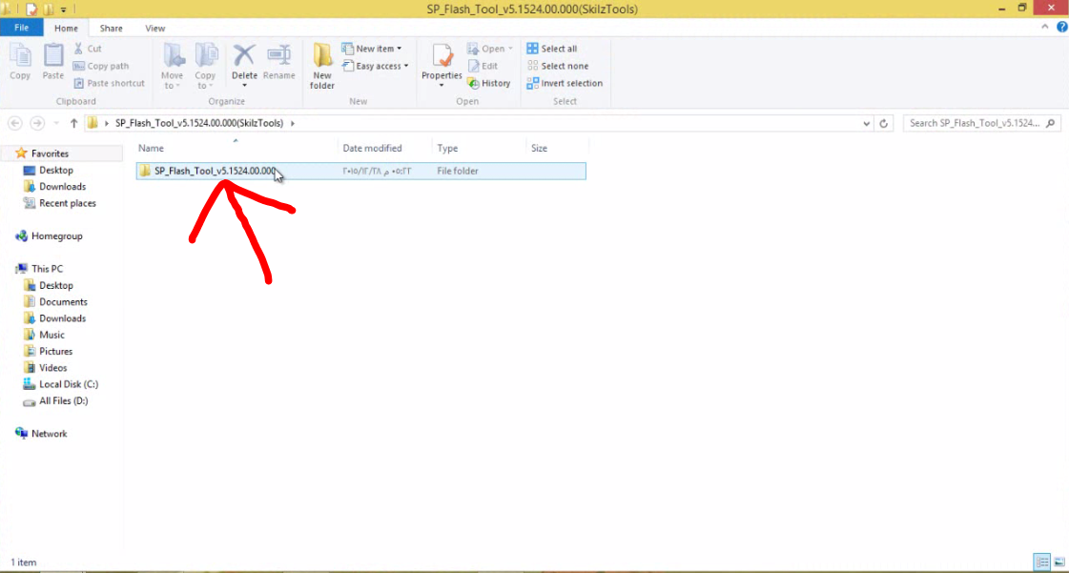The image size is (1069, 573).
Task: Switch to the Share ribbon tab
Action: (x=112, y=28)
